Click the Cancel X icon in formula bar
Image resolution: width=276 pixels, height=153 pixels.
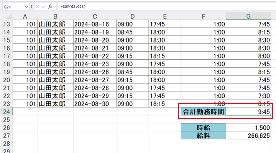pos(37,7)
